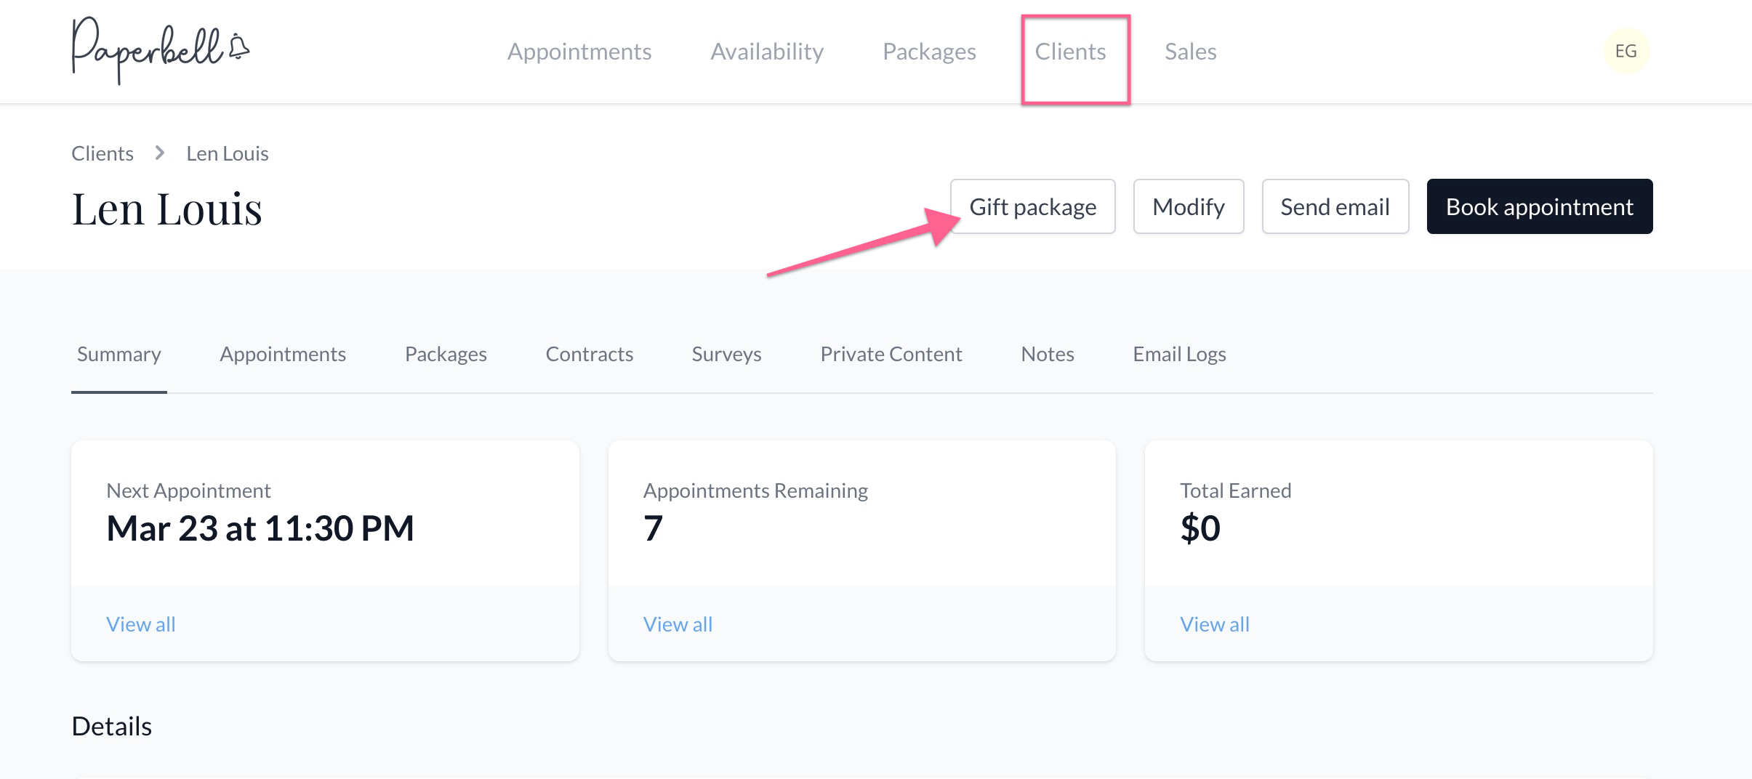Viewport: 1752px width, 779px height.
Task: Switch to the client Appointments tab
Action: (x=283, y=354)
